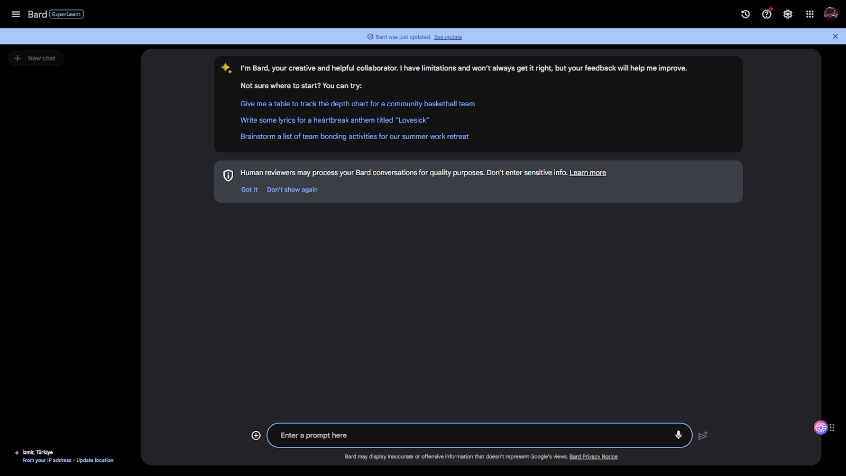Click the Experiment badge

67,14
